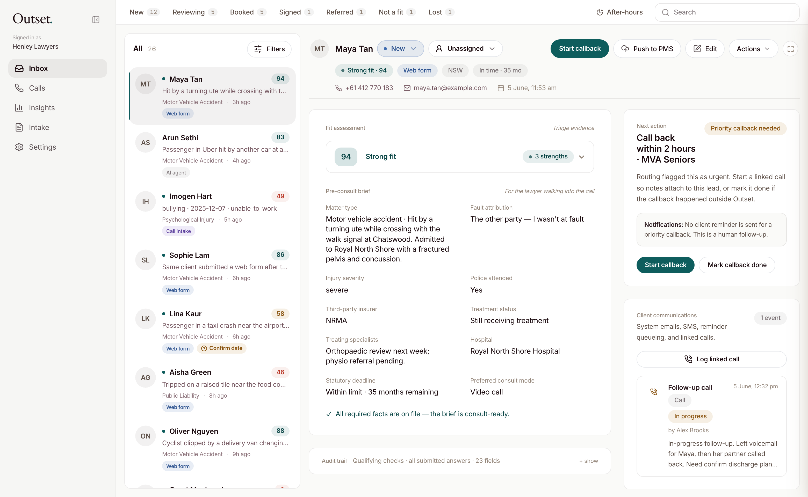Open Calls in sidebar

57,88
